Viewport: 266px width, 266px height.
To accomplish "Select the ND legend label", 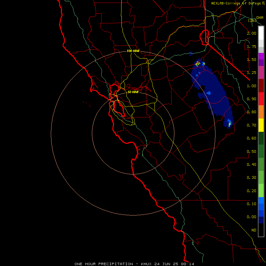I will [x=254, y=230].
